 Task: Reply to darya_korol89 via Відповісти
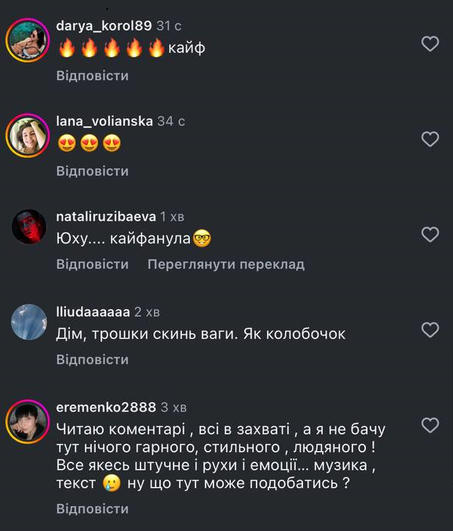tap(93, 75)
